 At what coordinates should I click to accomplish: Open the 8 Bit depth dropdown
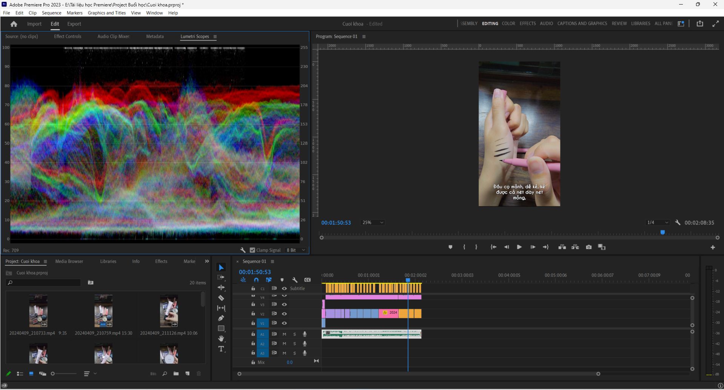296,250
